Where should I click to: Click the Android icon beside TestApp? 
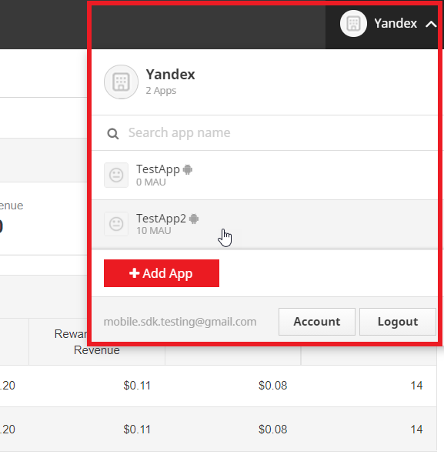pos(188,169)
